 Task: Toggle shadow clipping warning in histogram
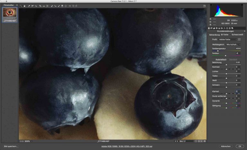211,5
